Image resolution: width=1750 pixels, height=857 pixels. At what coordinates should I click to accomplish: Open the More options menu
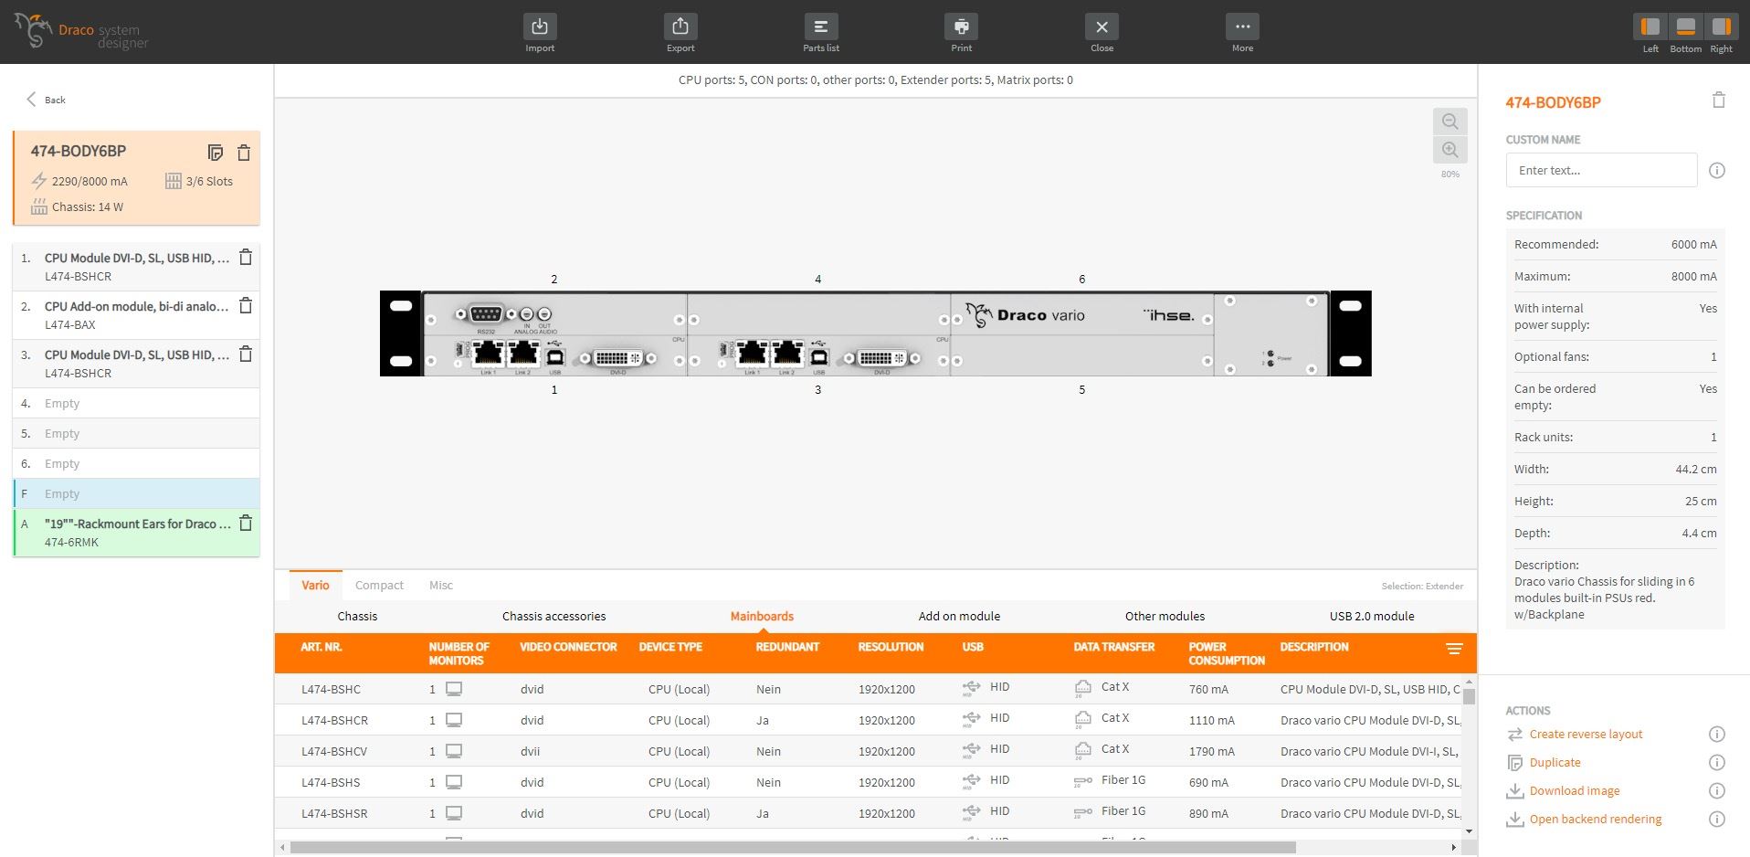click(x=1242, y=27)
